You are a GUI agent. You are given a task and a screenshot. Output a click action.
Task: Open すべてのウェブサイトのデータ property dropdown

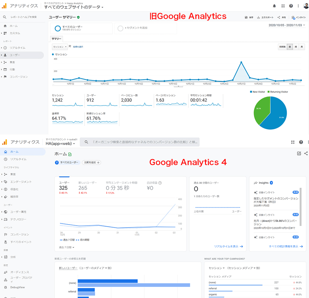(x=74, y=7)
